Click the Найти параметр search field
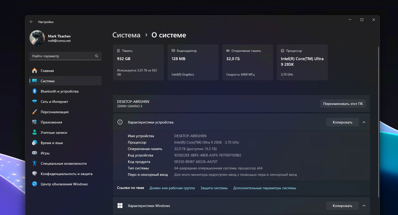 [65, 56]
